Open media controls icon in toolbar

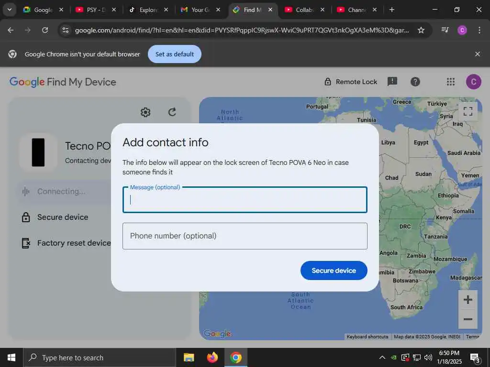click(445, 30)
